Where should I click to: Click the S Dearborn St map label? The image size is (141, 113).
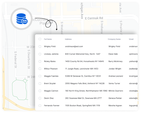(x=29, y=59)
